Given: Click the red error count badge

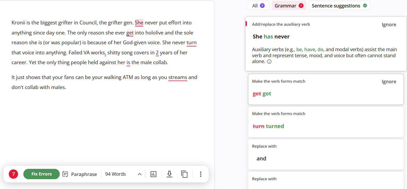Looking at the screenshot, I should click(14, 174).
